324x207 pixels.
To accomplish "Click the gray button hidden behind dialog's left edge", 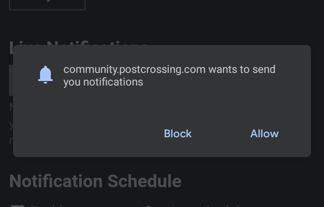I will [x=11, y=80].
